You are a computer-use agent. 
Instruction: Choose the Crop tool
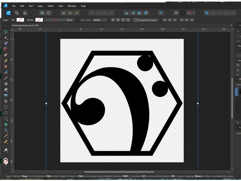(6, 101)
